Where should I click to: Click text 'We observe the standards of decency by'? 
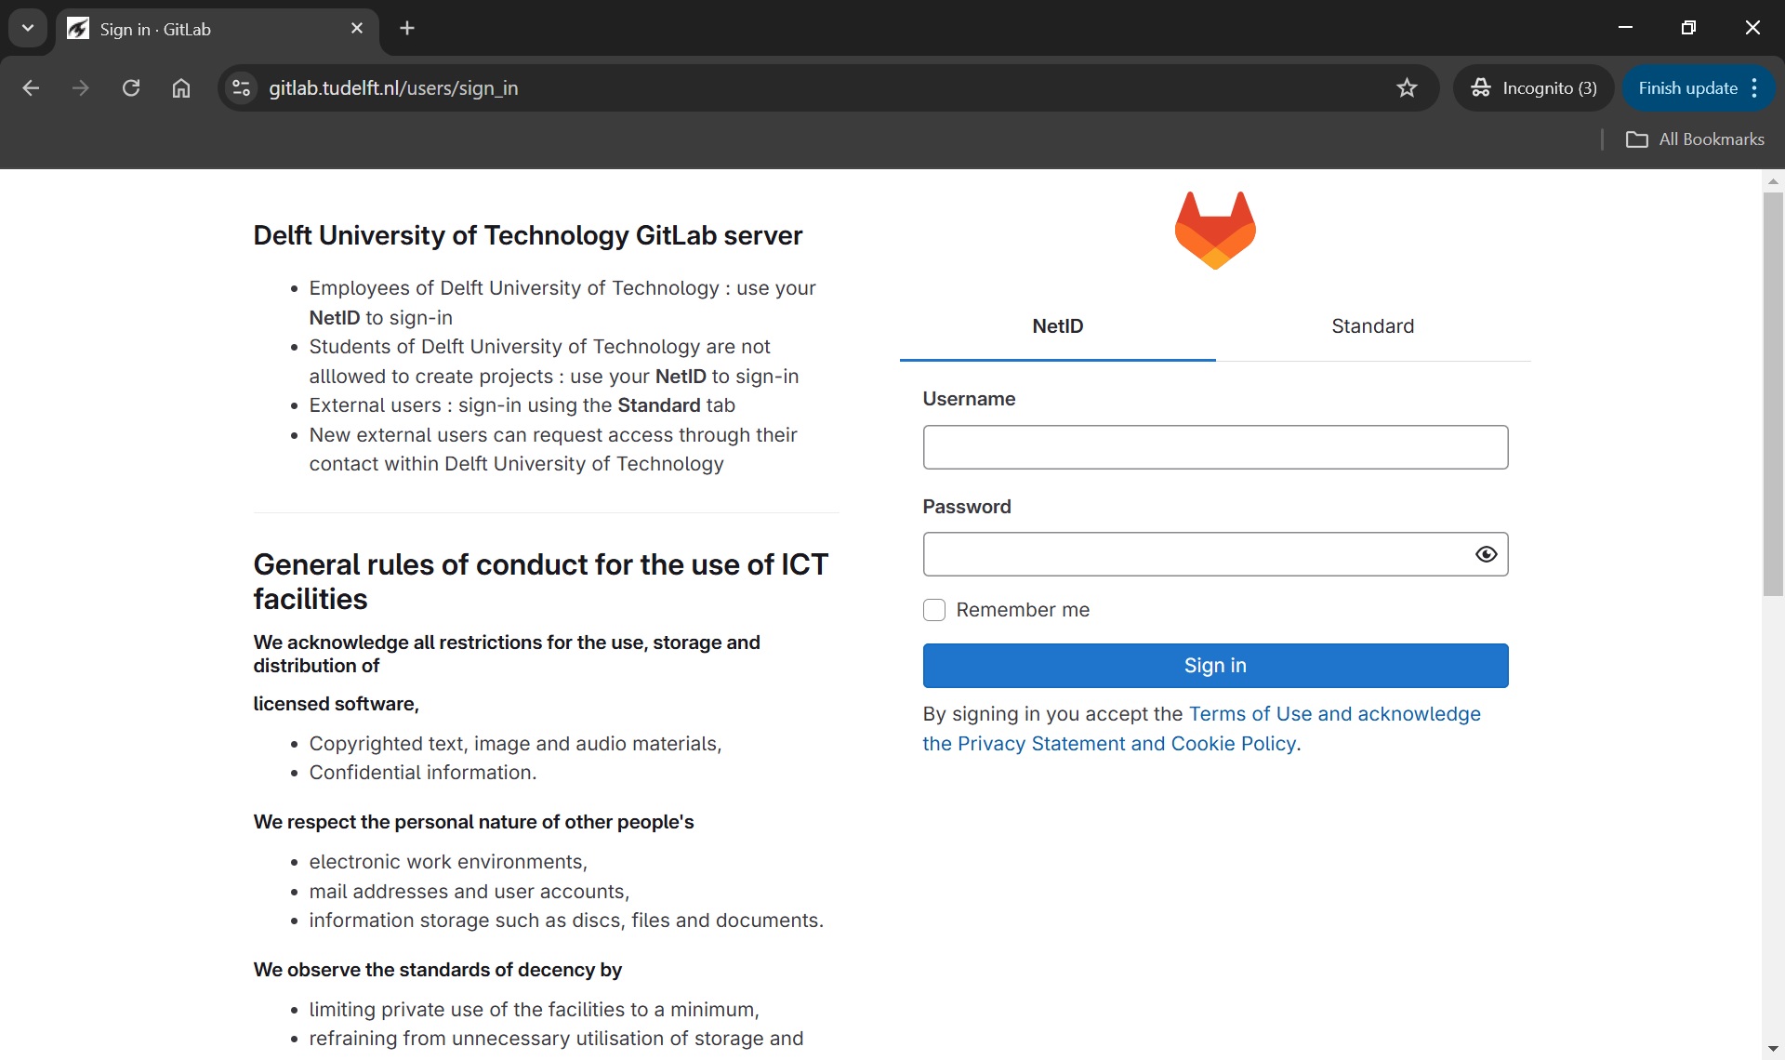tap(437, 970)
